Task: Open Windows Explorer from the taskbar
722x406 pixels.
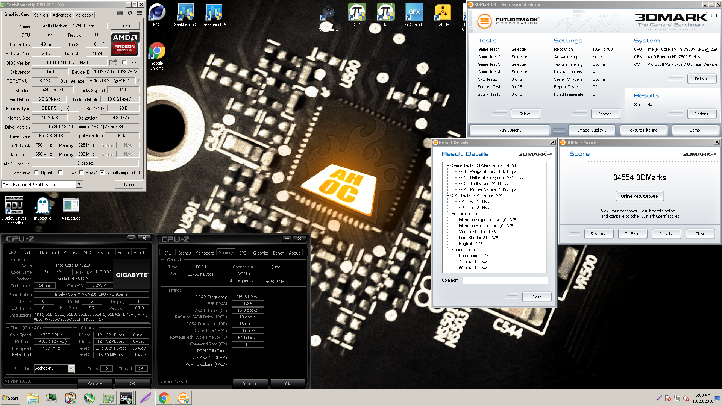Action: click(33, 398)
